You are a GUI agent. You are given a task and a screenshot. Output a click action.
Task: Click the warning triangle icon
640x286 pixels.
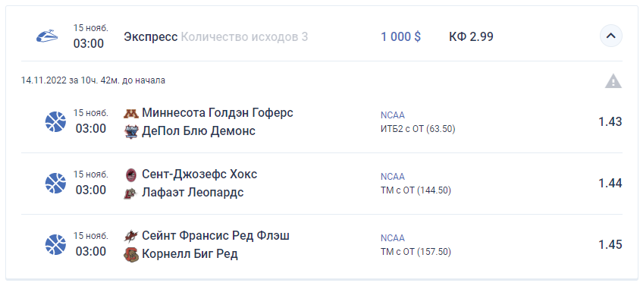(613, 81)
